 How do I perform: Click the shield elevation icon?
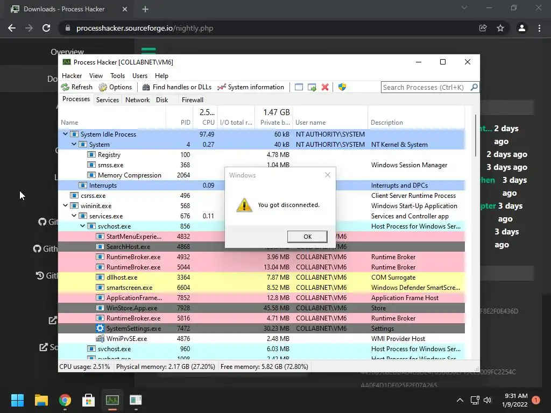point(342,87)
